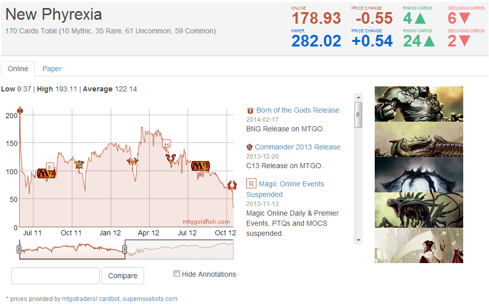Click the compare text input field
This screenshot has width=489, height=306.
[55, 276]
